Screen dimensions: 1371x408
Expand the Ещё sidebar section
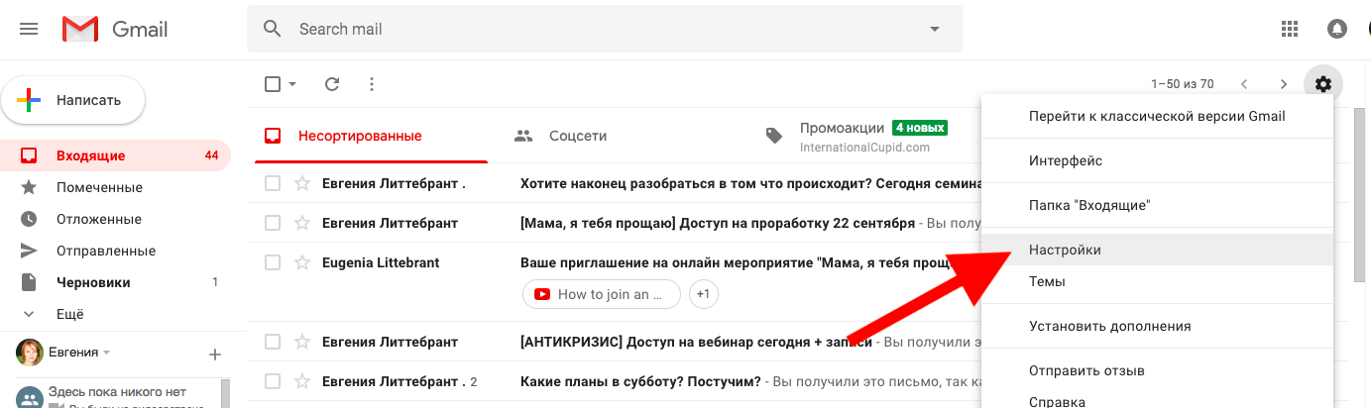[x=69, y=314]
